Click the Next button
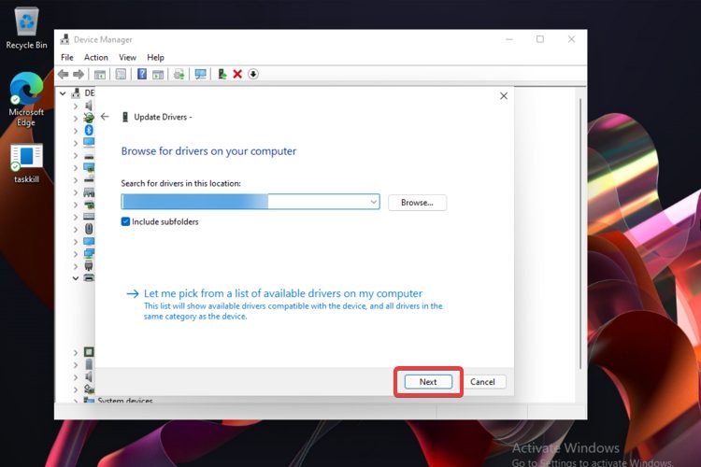The width and height of the screenshot is (701, 467). (x=428, y=382)
